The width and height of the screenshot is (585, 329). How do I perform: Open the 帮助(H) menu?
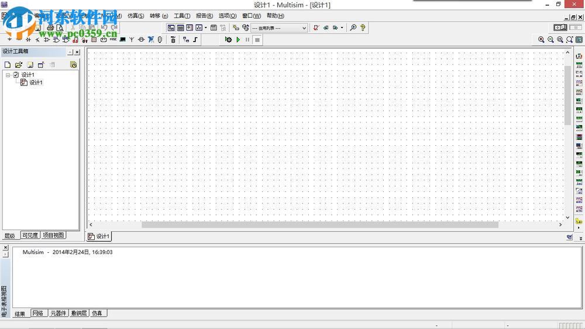coord(276,16)
